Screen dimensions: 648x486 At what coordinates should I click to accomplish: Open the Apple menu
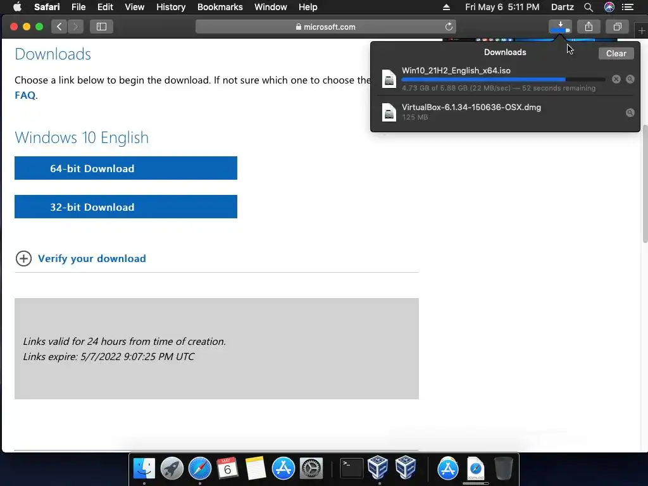point(17,7)
